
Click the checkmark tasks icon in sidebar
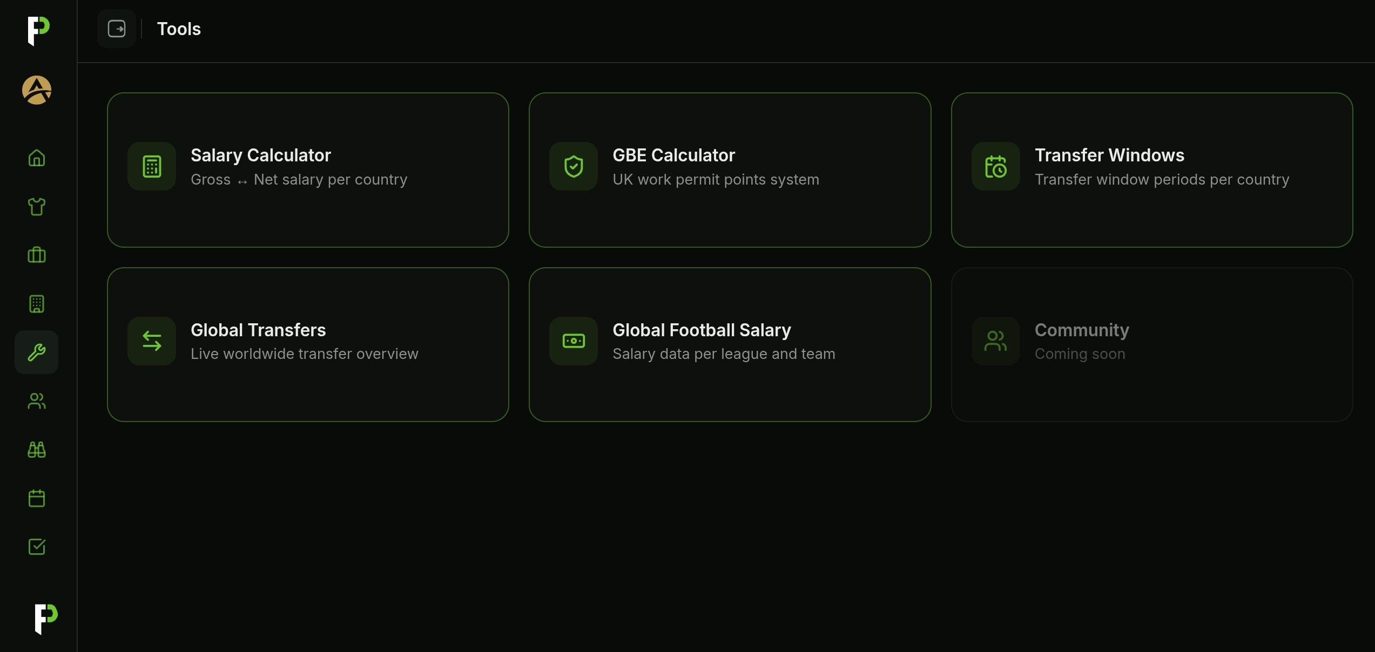pyautogui.click(x=36, y=547)
